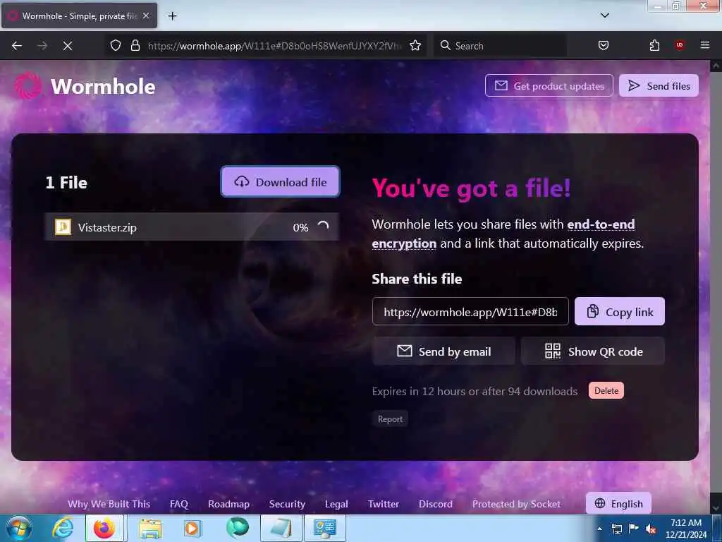
Task: Click the muted volume tray icon
Action: pyautogui.click(x=651, y=529)
